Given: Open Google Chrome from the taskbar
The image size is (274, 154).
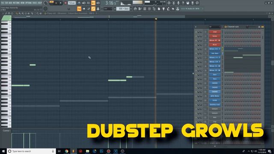Looking at the screenshot, I should [x=67, y=151].
